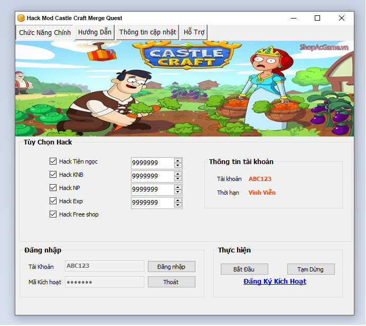Toggle the Hack NP checkbox
366x326 pixels.
tap(53, 187)
